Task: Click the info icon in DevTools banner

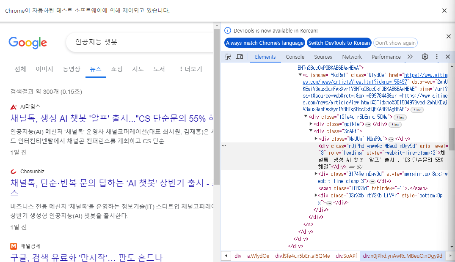Action: point(228,30)
